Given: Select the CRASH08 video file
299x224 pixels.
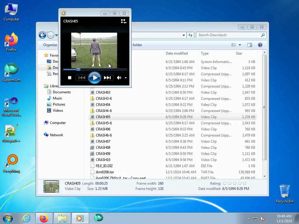Looking at the screenshot, I should click(103, 147).
